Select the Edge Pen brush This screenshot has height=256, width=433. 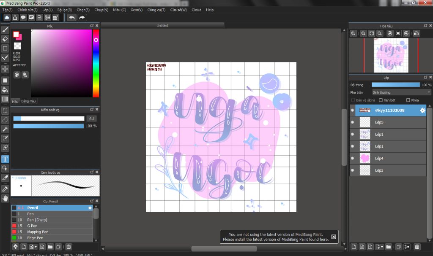point(52,238)
